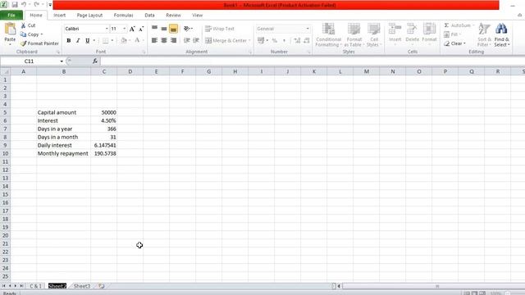The height and width of the screenshot is (295, 525).
Task: Decrease font size with Shrink Font icon
Action: tap(141, 29)
